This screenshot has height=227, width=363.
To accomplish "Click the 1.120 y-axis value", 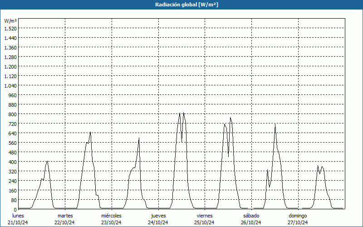I will coord(10,76).
